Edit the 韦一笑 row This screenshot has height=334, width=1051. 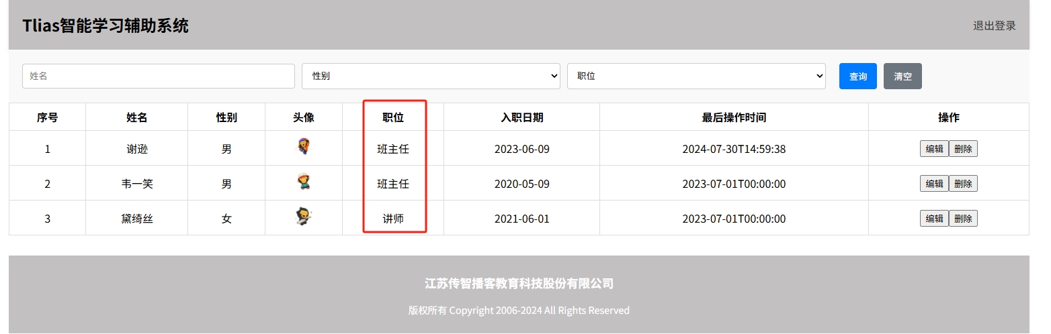point(934,184)
